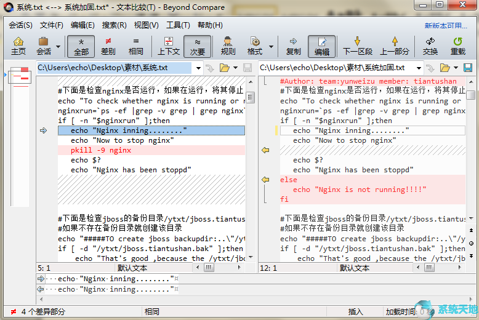This screenshot has width=479, height=320.
Task: Expand right pane folder dropdown arrow
Action: [x=456, y=68]
